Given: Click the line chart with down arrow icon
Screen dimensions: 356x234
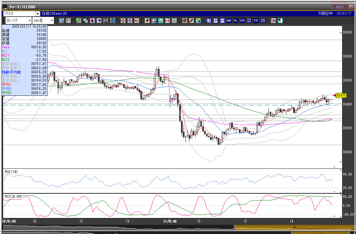Looking at the screenshot, I should pyautogui.click(x=147, y=21).
